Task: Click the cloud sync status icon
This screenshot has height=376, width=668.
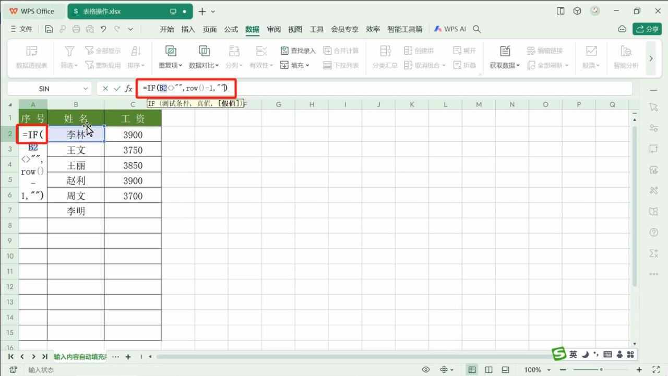Action: [622, 29]
